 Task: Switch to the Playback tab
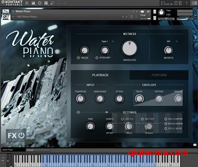pos(100,75)
